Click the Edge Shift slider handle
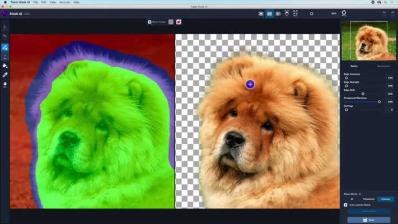The image size is (398, 224). 363,94
